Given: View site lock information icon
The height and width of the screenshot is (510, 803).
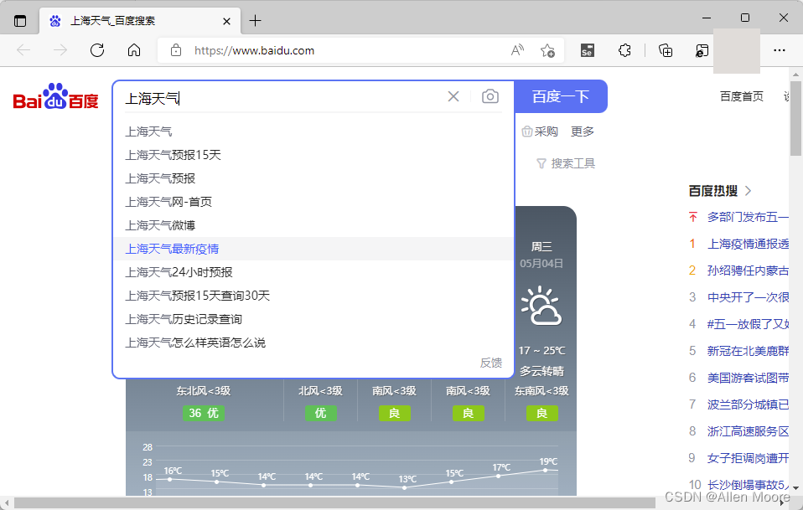Looking at the screenshot, I should (176, 50).
